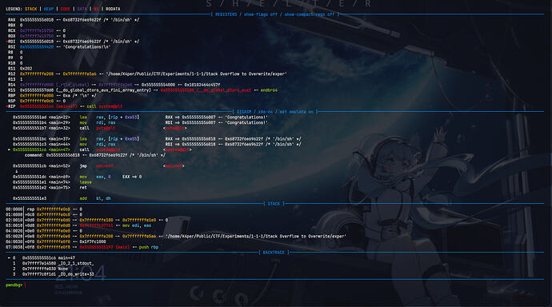Select the CODE label in the legend
Viewport: 552px width, 307px height.
coord(65,9)
